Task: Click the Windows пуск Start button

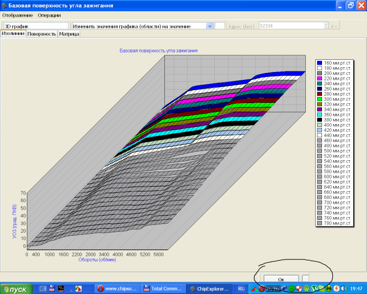Action: (17, 289)
